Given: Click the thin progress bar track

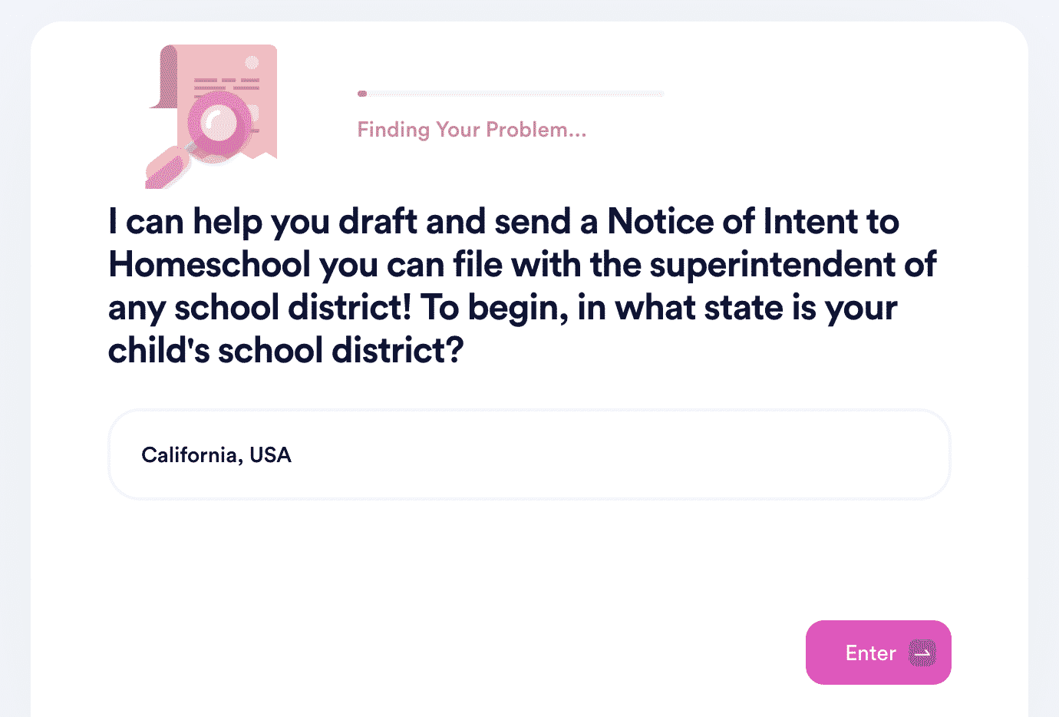Looking at the screenshot, I should coord(510,94).
